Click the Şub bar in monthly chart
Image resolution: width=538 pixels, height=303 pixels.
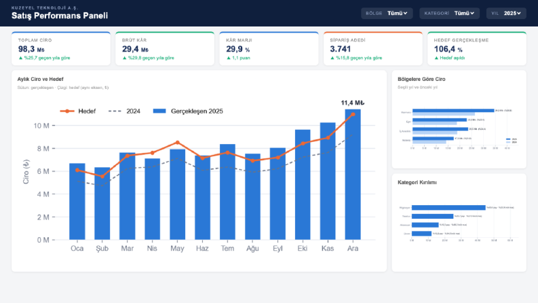102,203
